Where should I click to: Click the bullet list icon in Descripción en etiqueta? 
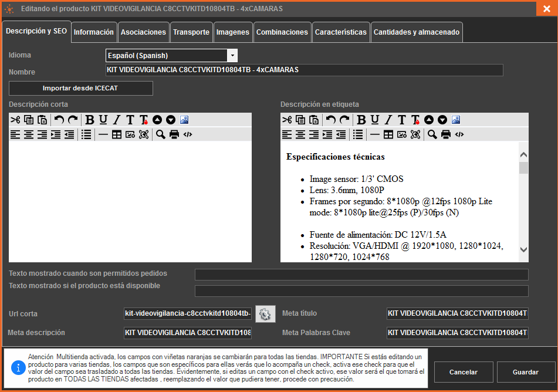[x=358, y=134]
